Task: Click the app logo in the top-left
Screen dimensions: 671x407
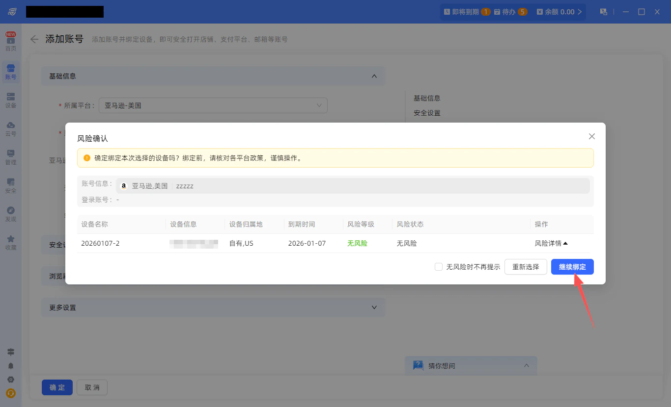Action: point(12,12)
